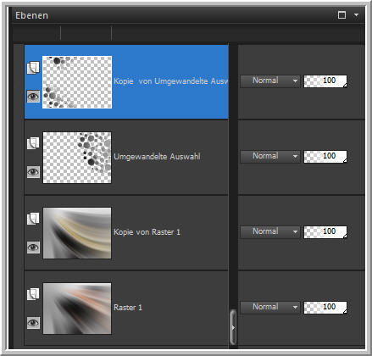Viewport: 372px width, 356px height.
Task: Hide the Umgewandelte Auswahl layer
Action: coord(33,172)
